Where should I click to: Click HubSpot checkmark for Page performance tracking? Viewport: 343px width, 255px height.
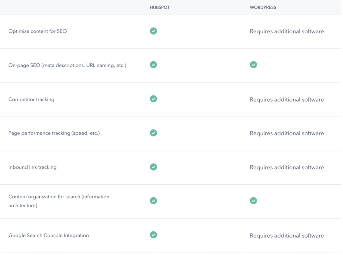click(153, 133)
